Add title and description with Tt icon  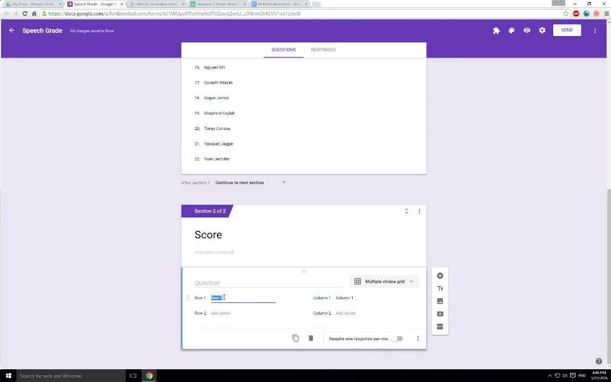click(440, 289)
